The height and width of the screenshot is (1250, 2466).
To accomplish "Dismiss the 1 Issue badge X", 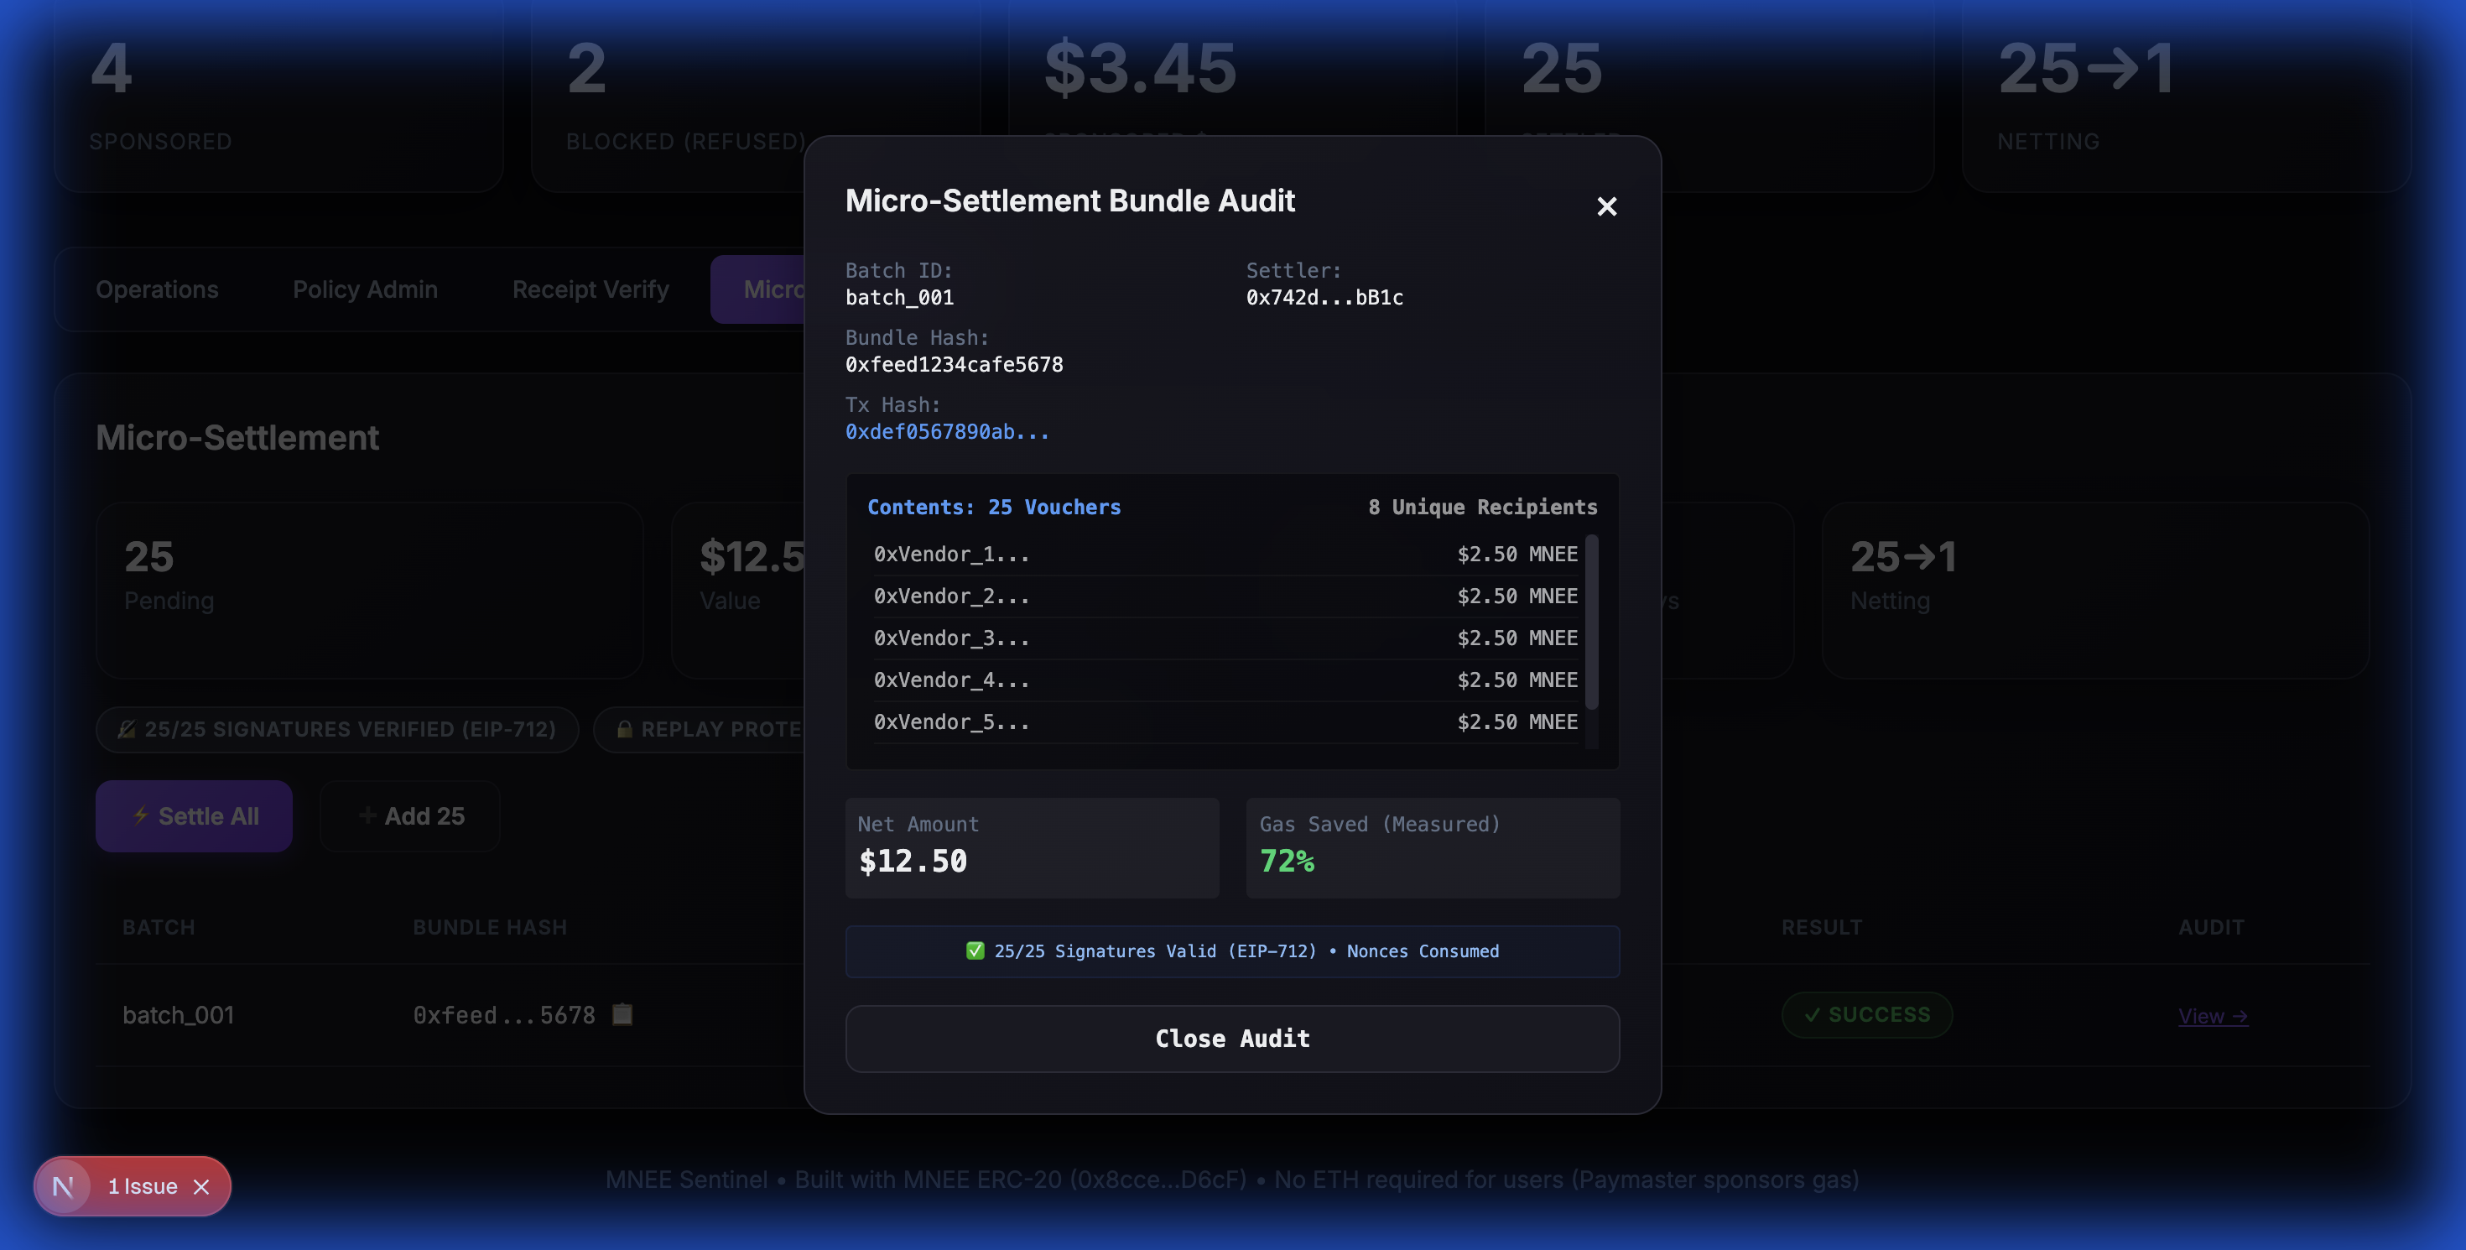I will coord(201,1187).
